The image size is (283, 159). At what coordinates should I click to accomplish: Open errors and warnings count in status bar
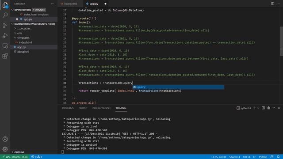coord(37,157)
